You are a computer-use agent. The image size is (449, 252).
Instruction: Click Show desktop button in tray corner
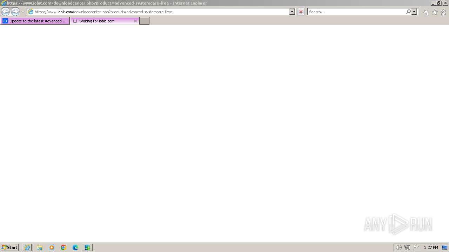click(x=445, y=247)
